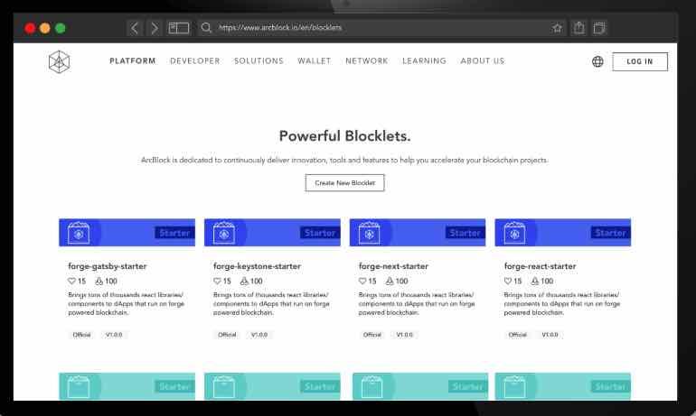Click the ArcBlock cube logo
This screenshot has height=416, width=696.
tap(59, 61)
